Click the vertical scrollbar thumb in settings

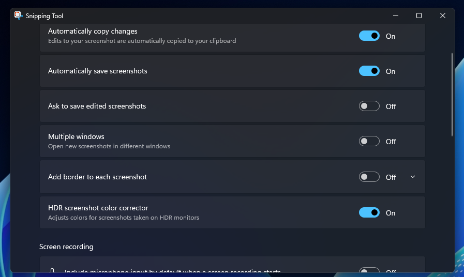pyautogui.click(x=452, y=95)
